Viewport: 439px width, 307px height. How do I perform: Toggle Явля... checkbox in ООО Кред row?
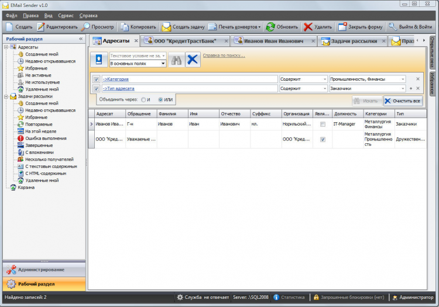pos(323,139)
